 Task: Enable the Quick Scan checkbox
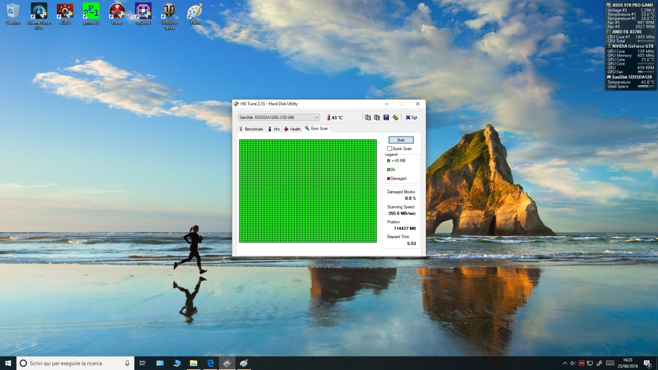click(x=389, y=149)
